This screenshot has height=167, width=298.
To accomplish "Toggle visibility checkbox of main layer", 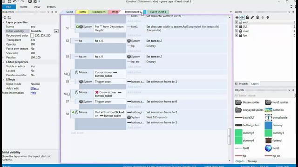I will tap(237, 31).
